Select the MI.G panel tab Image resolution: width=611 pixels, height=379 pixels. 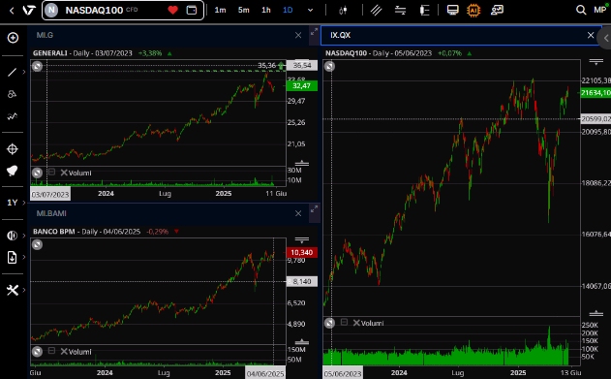click(x=45, y=35)
